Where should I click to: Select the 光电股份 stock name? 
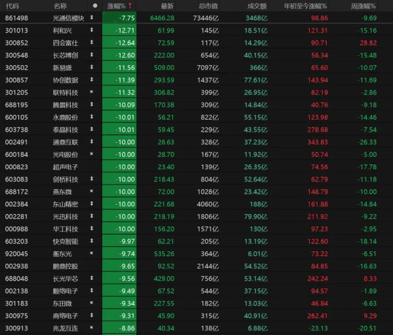click(x=65, y=154)
